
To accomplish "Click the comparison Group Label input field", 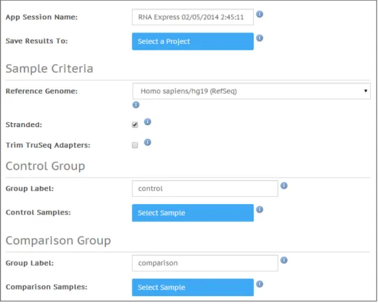I will pyautogui.click(x=205, y=263).
